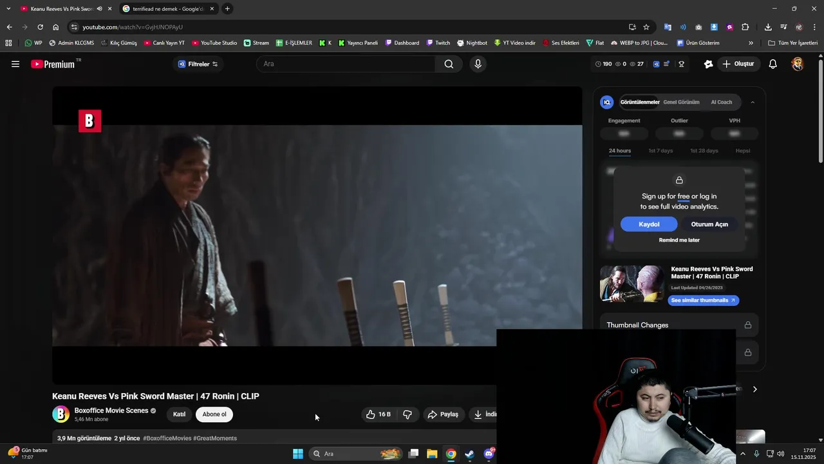The width and height of the screenshot is (824, 464).
Task: Click the vidIQ trophy icon
Action: 681,64
